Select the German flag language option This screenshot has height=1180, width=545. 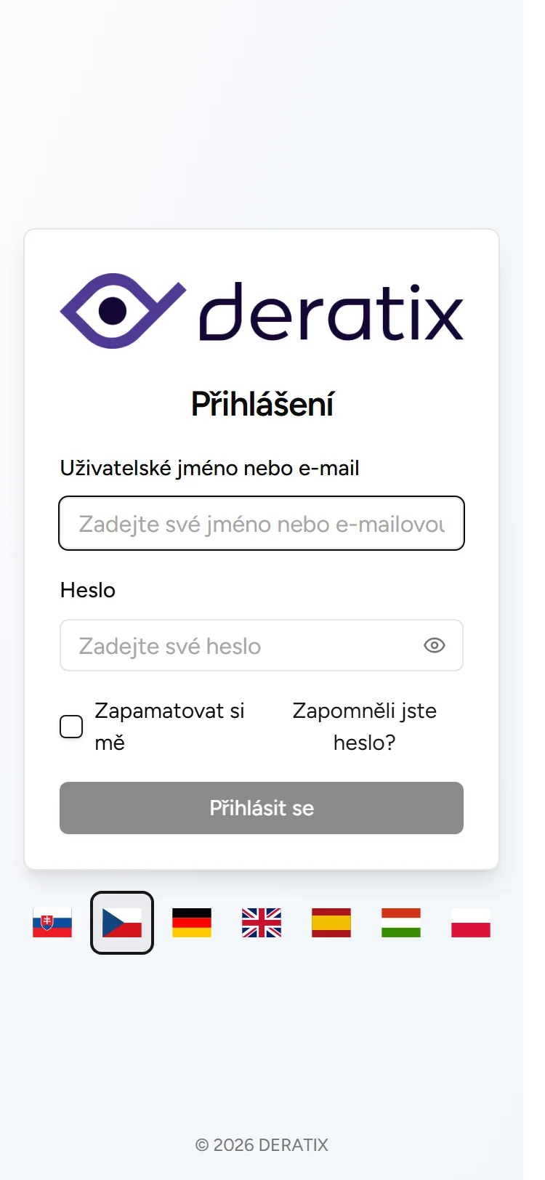(x=191, y=924)
